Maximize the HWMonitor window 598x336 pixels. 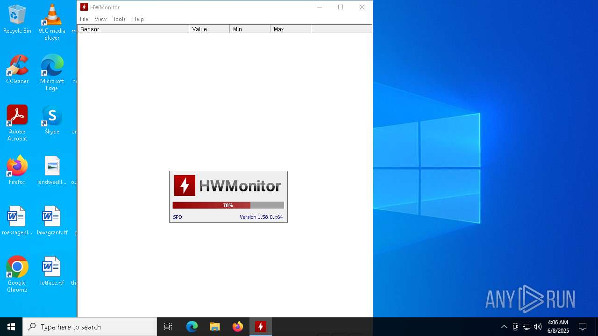[341, 7]
